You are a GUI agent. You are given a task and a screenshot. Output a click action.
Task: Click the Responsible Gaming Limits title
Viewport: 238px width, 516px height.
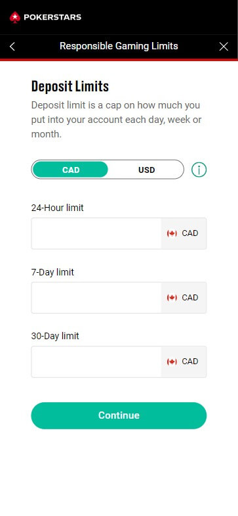119,46
